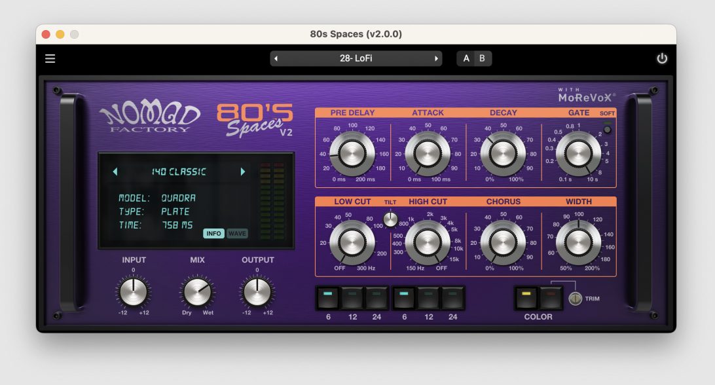Click the small TILT knob
This screenshot has width=715, height=385.
click(x=390, y=219)
